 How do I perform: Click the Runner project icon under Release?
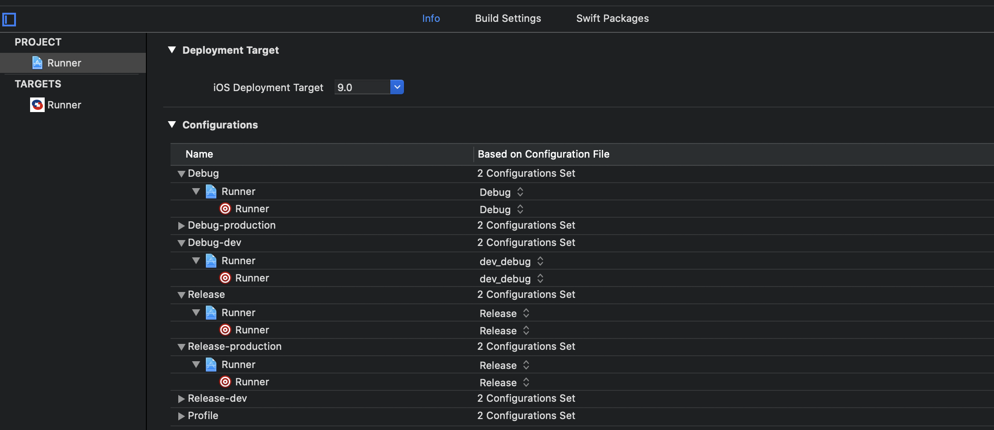(x=211, y=312)
